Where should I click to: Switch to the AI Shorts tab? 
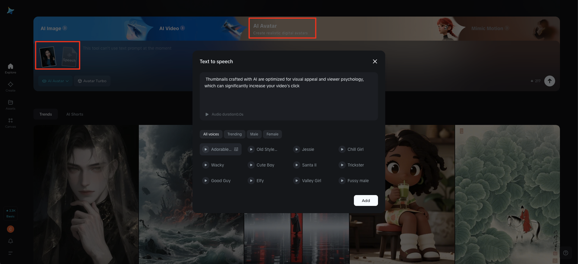coord(75,114)
